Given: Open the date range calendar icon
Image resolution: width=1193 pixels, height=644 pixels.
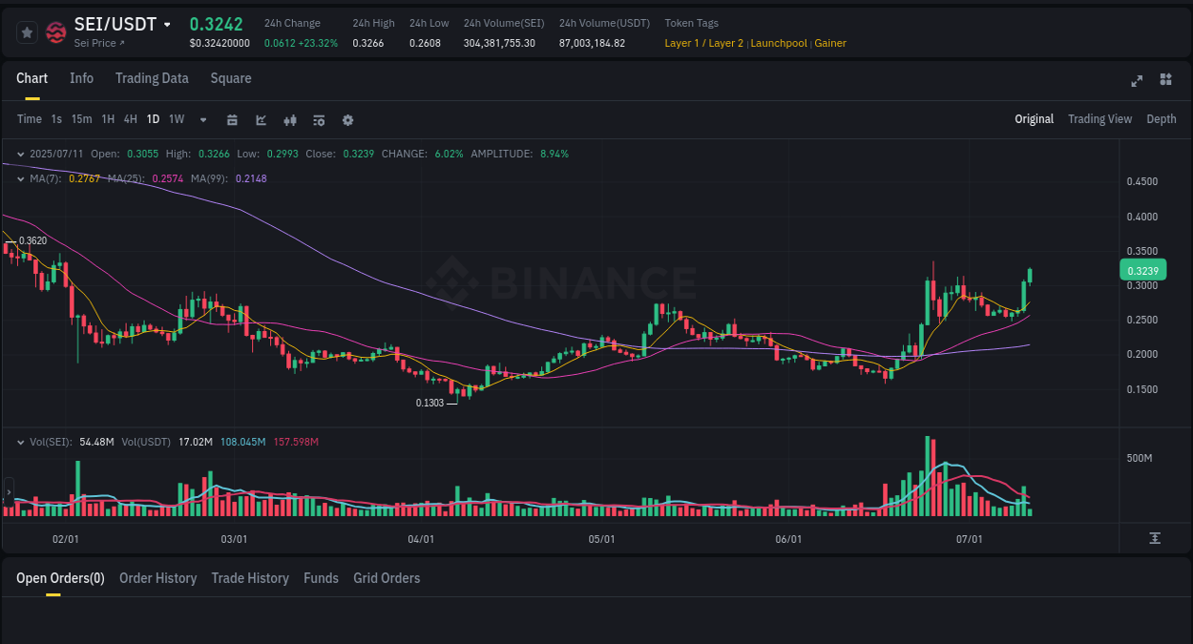Looking at the screenshot, I should (232, 119).
